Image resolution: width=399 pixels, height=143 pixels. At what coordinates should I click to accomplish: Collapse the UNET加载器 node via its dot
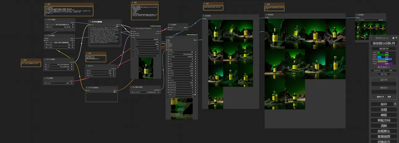[x=46, y=20]
